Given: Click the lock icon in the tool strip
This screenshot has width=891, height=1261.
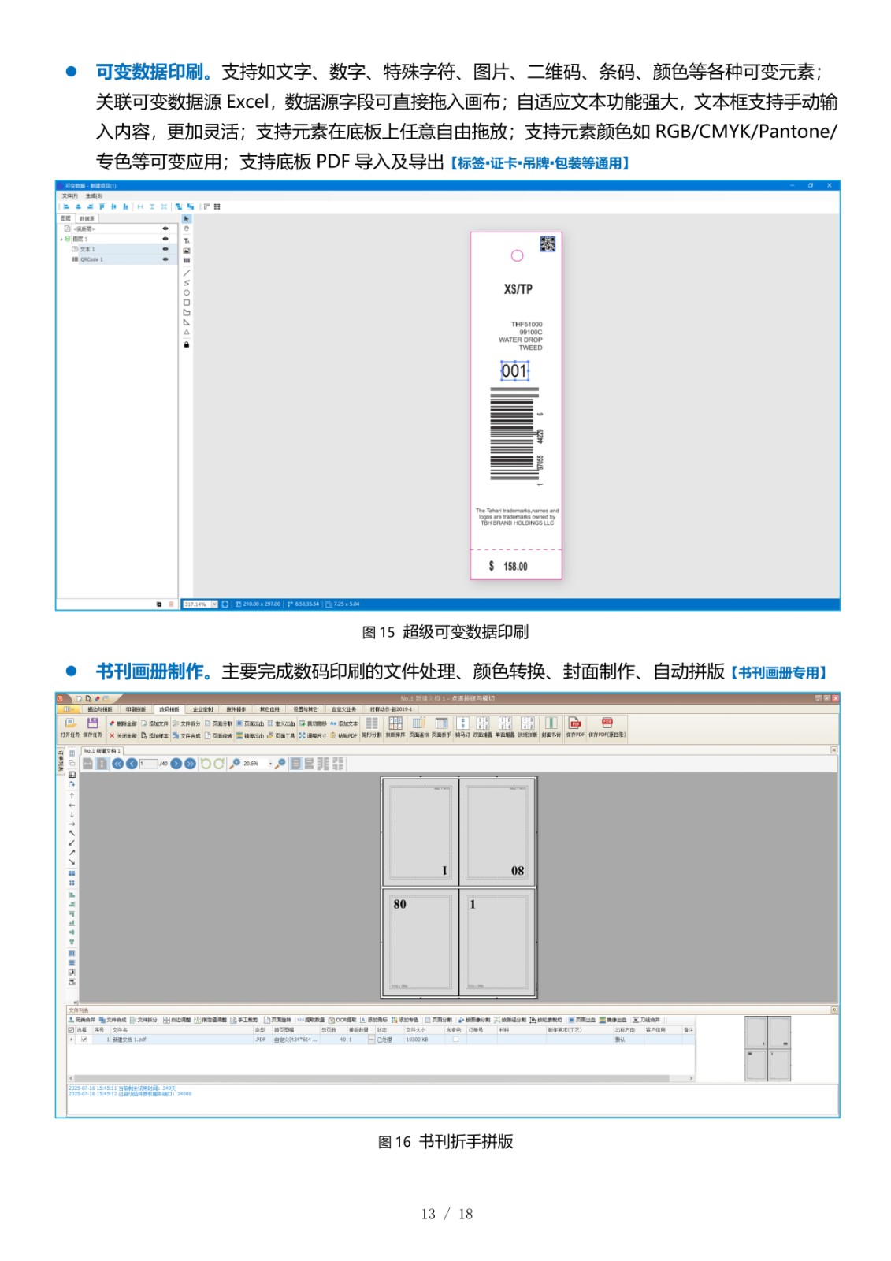Looking at the screenshot, I should pos(187,344).
